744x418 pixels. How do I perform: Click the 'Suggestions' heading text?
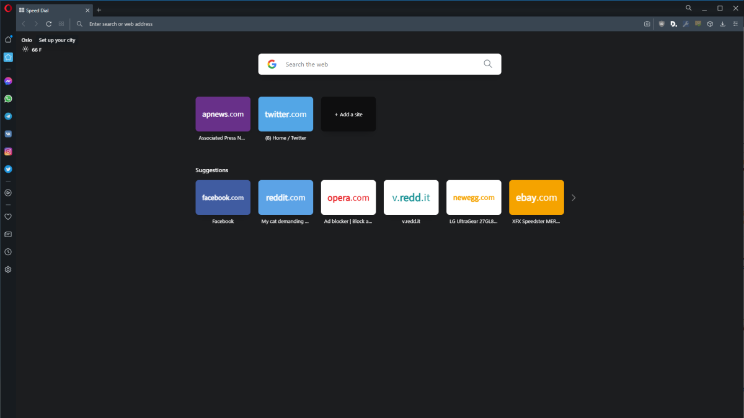212,170
